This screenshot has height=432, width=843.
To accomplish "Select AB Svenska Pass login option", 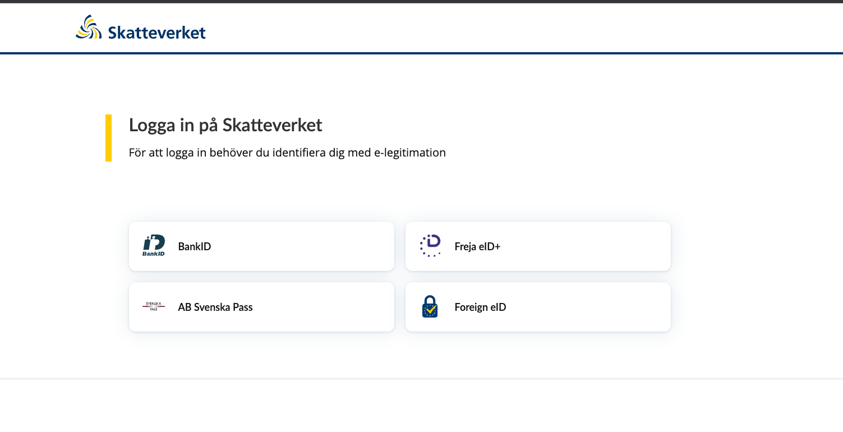I will click(261, 307).
